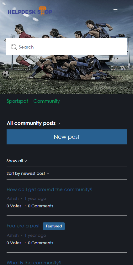Click the chevron next to Sort by newest post

pyautogui.click(x=48, y=174)
